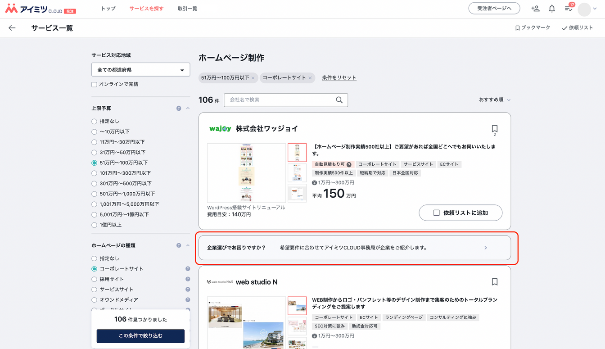Select the 採用サイト radio option
The image size is (605, 349).
coord(94,279)
